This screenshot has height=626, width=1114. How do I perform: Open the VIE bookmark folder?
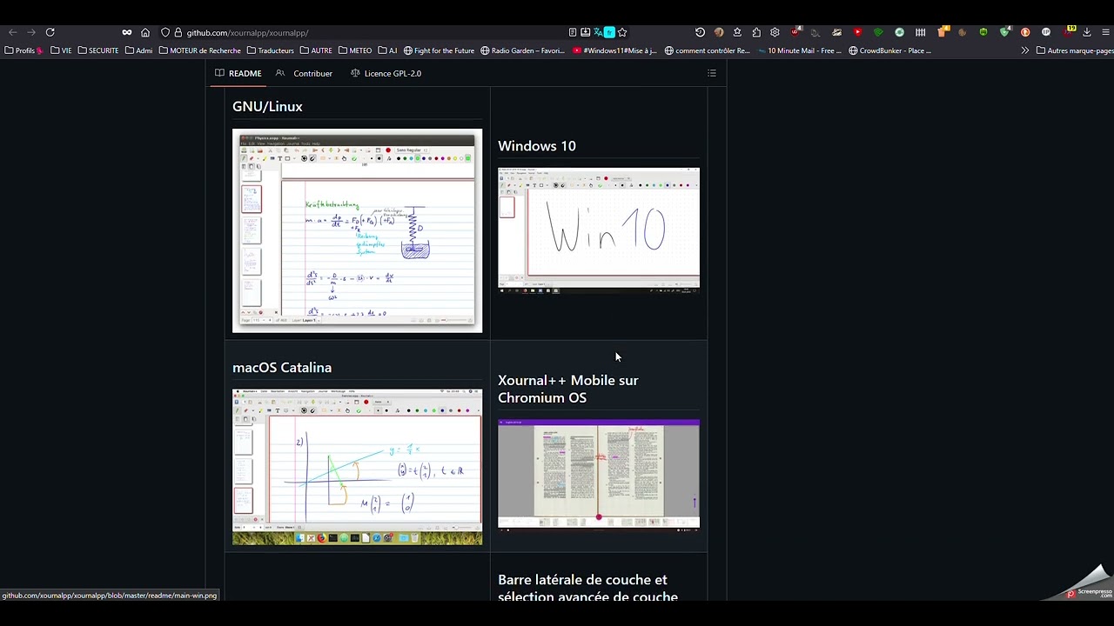61,50
